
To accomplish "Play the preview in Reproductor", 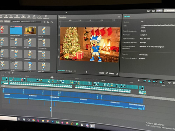I will click(87, 72).
